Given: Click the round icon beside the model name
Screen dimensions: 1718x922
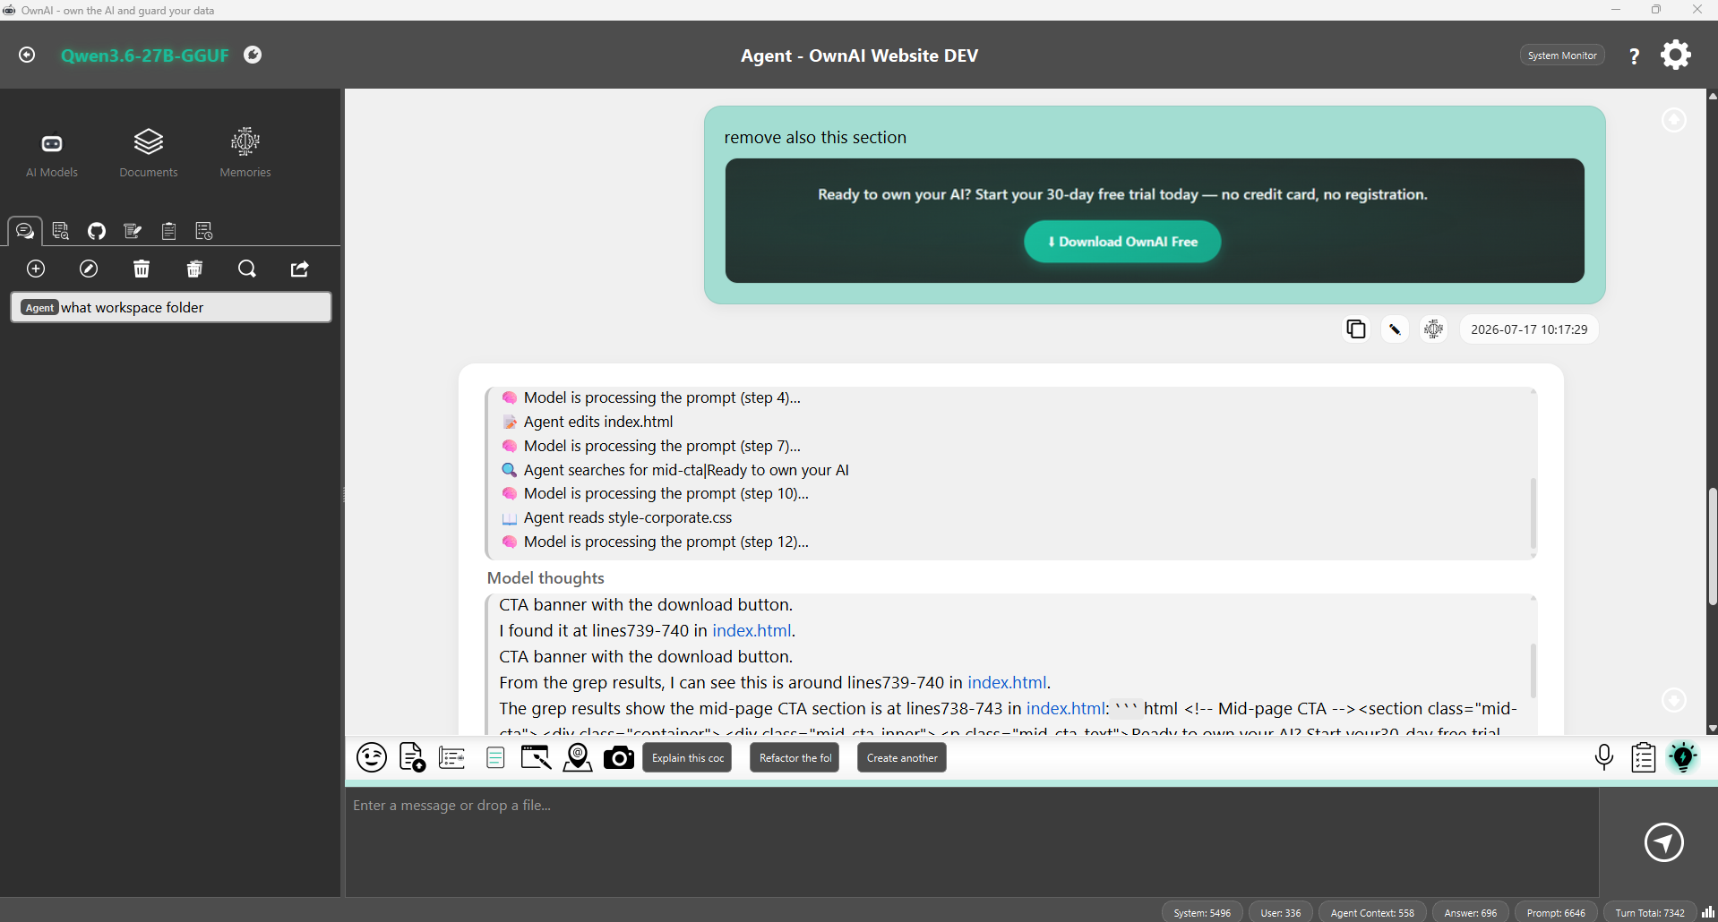Looking at the screenshot, I should (x=253, y=55).
